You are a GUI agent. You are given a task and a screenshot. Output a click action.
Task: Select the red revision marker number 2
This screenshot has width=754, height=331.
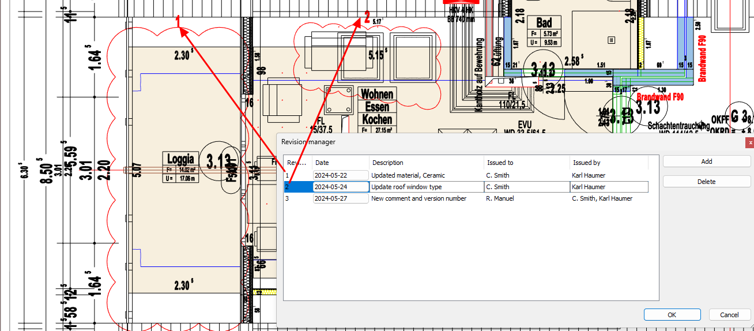(367, 18)
